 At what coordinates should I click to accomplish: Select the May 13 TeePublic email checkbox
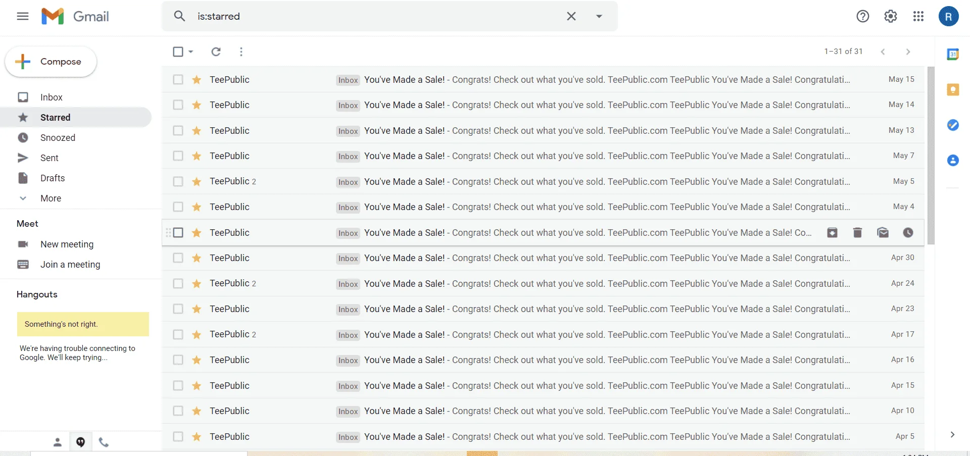click(178, 130)
